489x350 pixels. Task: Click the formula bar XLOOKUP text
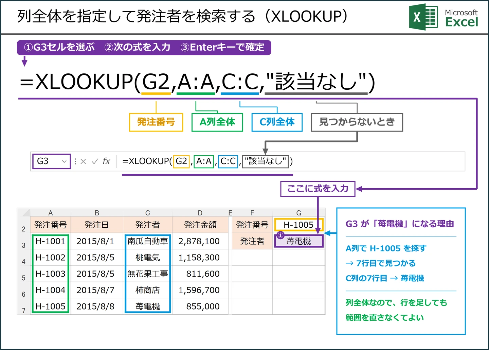point(207,161)
